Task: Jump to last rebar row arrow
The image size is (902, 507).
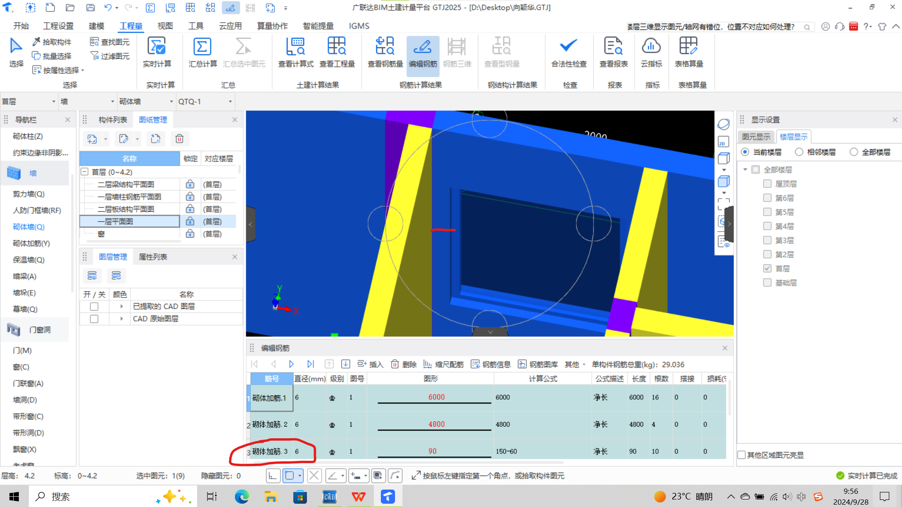Action: coord(310,364)
